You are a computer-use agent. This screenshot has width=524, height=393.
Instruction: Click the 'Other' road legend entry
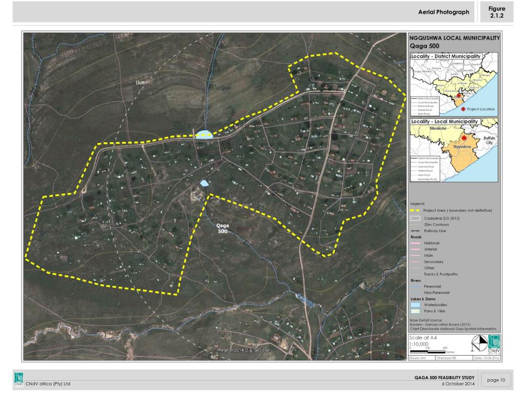pyautogui.click(x=429, y=268)
